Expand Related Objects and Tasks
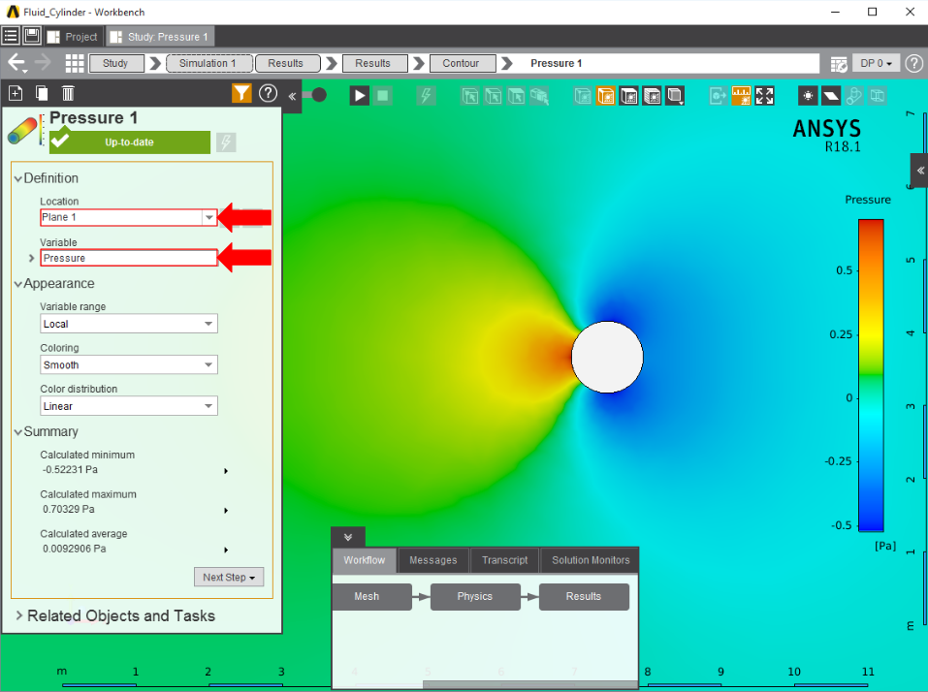Viewport: 928px width, 692px height. point(19,615)
